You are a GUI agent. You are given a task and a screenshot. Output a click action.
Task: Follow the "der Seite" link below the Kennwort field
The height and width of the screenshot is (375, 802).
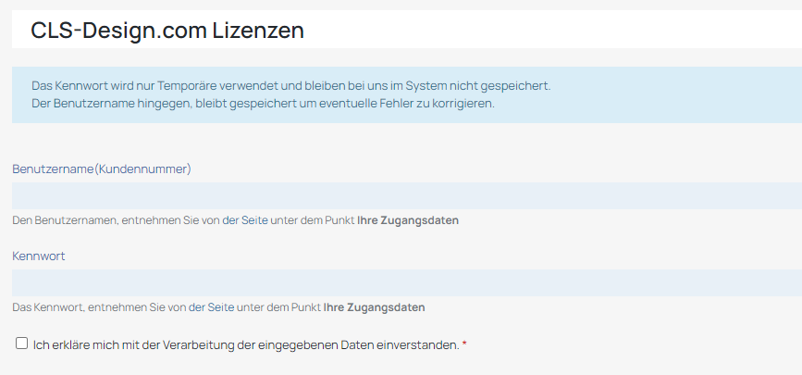(211, 306)
